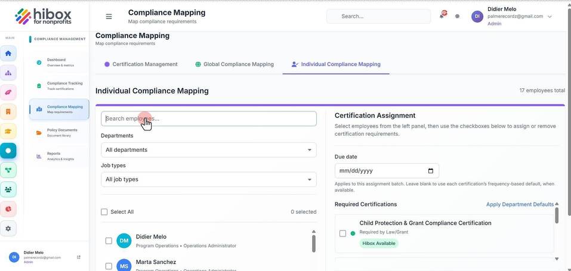Click the home icon in left sidebar
This screenshot has width=571, height=271.
click(x=8, y=54)
